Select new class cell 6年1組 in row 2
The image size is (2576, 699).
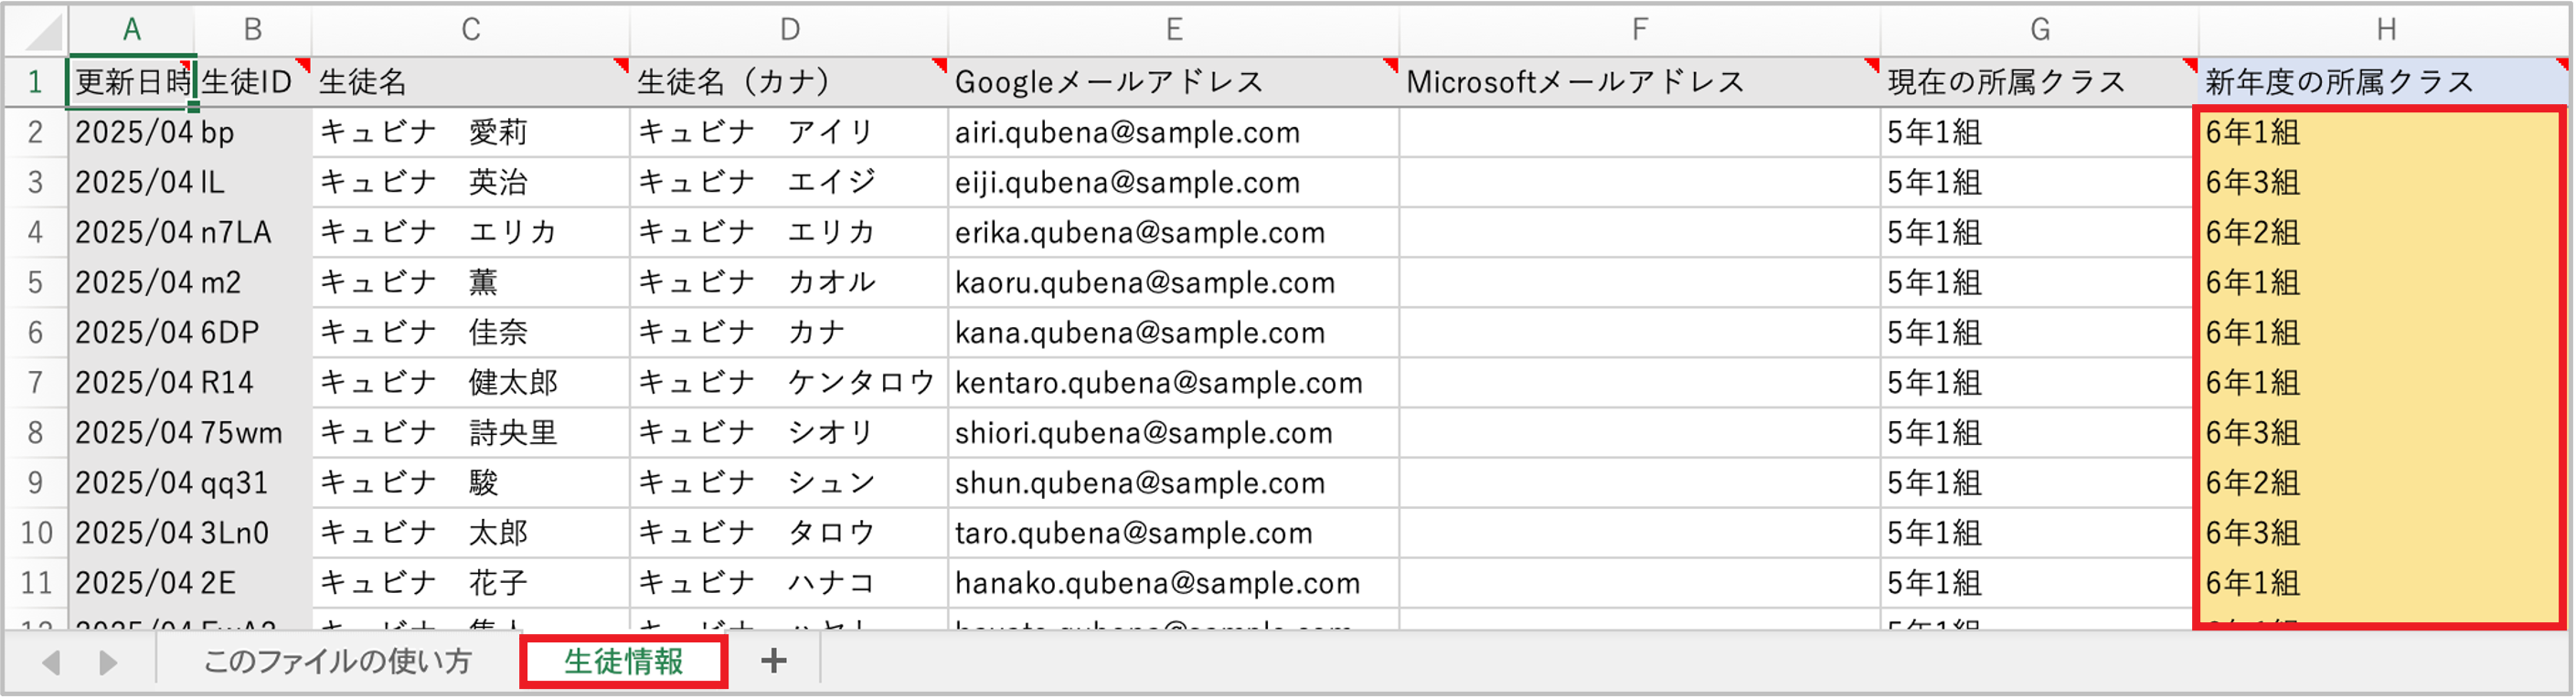point(2382,132)
